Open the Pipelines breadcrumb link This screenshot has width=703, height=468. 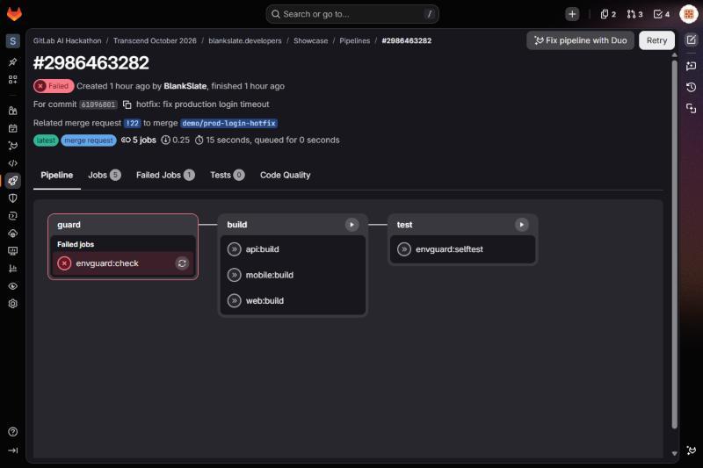355,40
